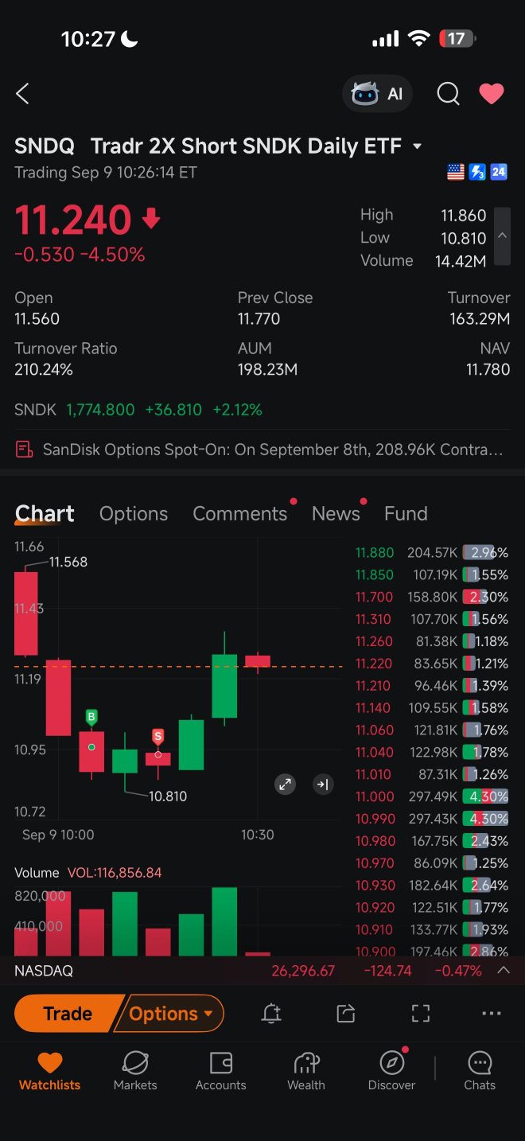Tap the blue lightning bolt badge

point(477,172)
